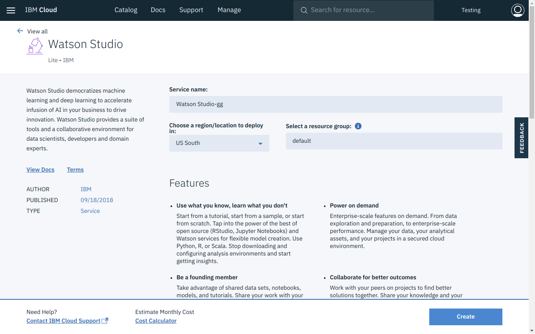The height and width of the screenshot is (334, 535).
Task: Open the Manage menu item
Action: tap(229, 10)
